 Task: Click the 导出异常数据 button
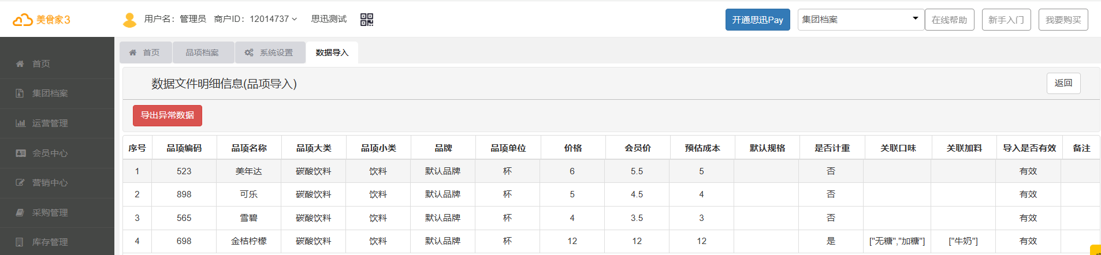click(167, 115)
